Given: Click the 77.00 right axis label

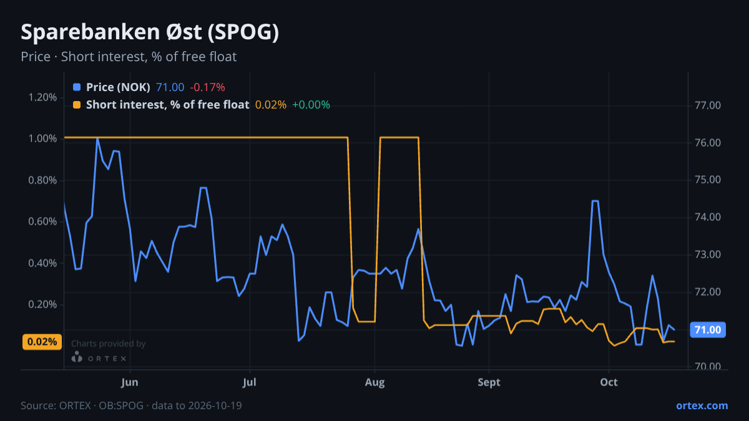Looking at the screenshot, I should coord(708,105).
